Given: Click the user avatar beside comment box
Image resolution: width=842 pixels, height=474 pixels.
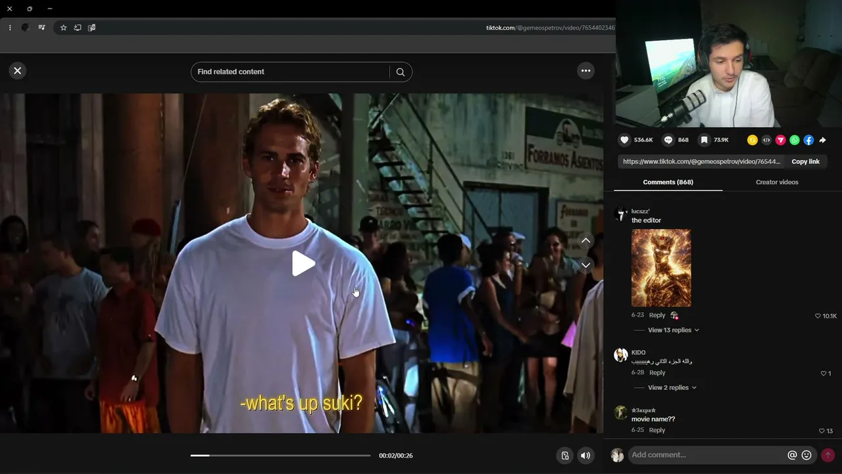Looking at the screenshot, I should tap(617, 455).
